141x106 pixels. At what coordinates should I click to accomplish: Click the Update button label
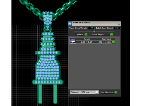coord(79,34)
